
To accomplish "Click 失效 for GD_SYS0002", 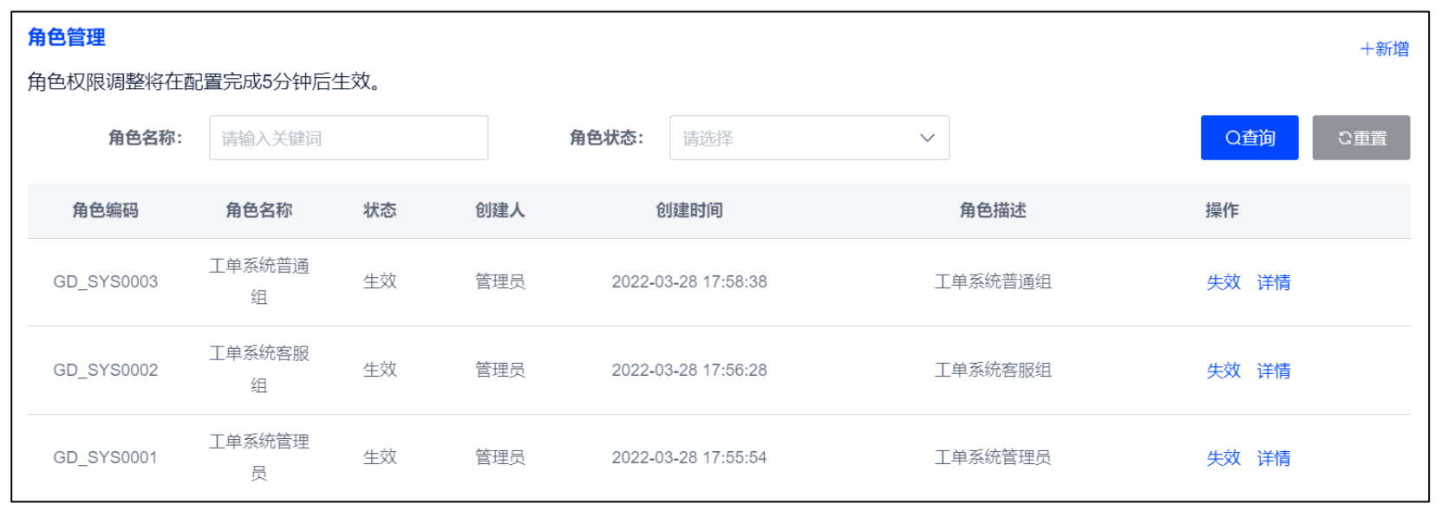I will coord(1223,371).
